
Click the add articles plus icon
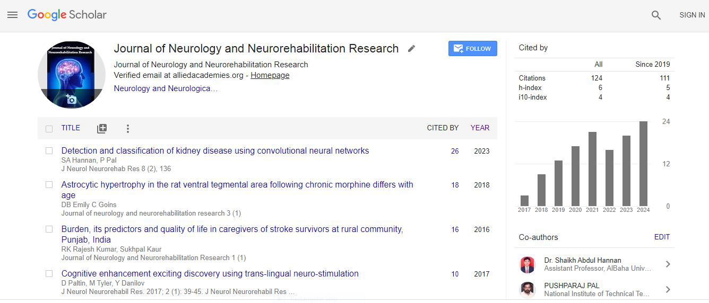102,128
